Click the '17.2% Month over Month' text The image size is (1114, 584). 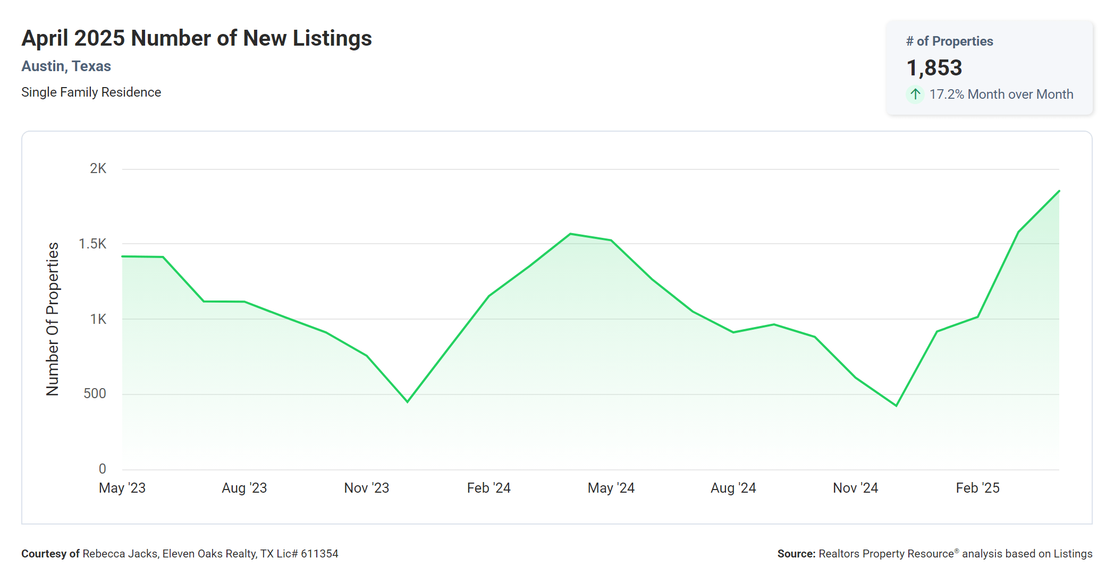pos(1001,95)
